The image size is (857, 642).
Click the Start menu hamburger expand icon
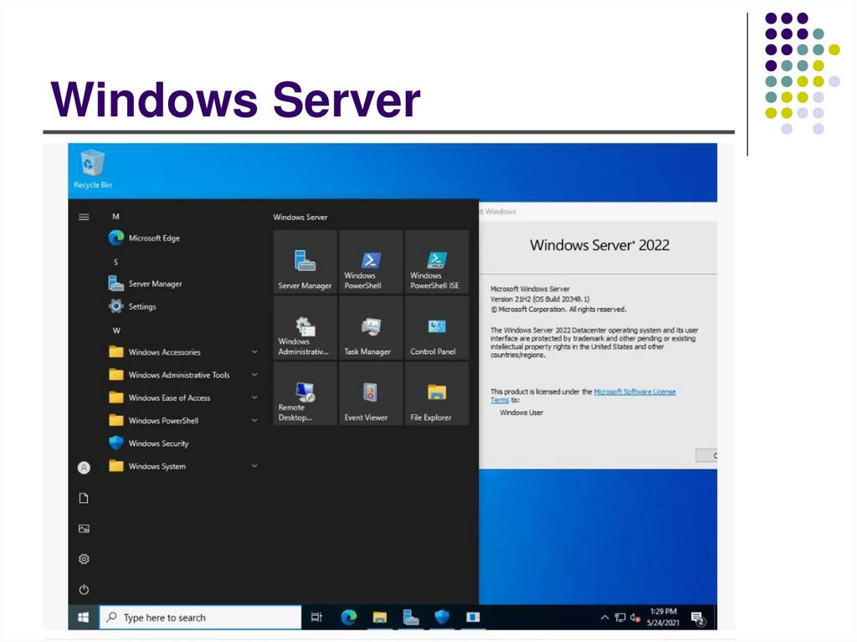coord(84,217)
